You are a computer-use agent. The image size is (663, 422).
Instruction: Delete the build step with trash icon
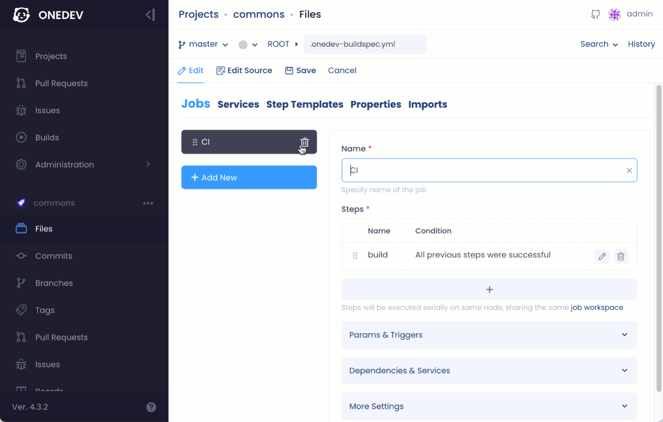coord(621,256)
